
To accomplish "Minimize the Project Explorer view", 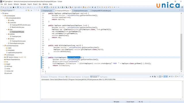I will [x=36, y=10].
